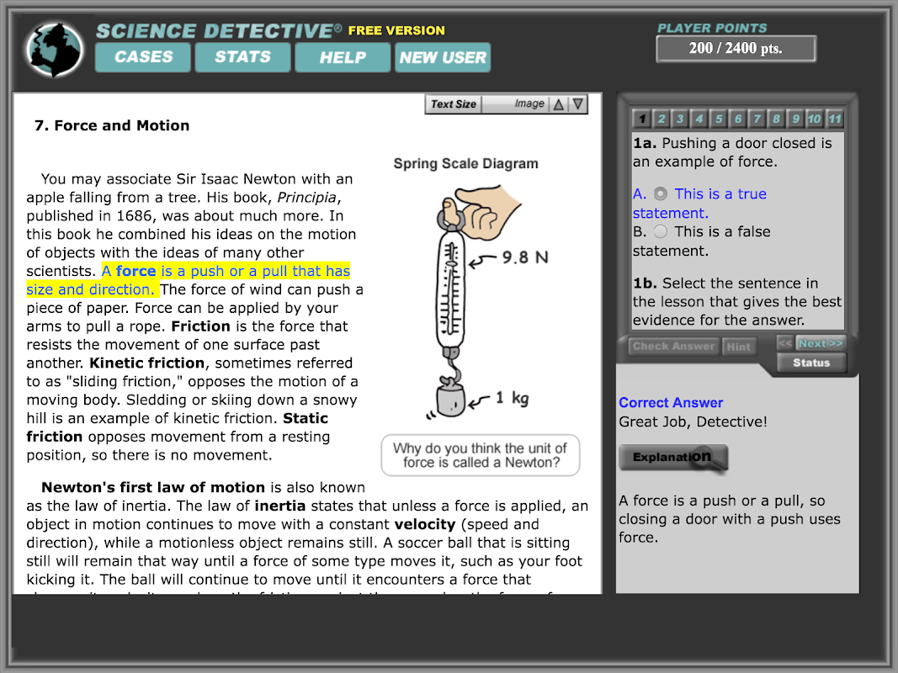Open the Stats menu
This screenshot has height=673, width=898.
click(243, 57)
